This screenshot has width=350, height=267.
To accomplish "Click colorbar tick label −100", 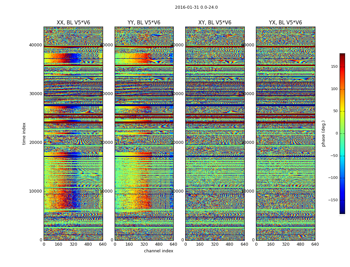I will coord(333,178).
